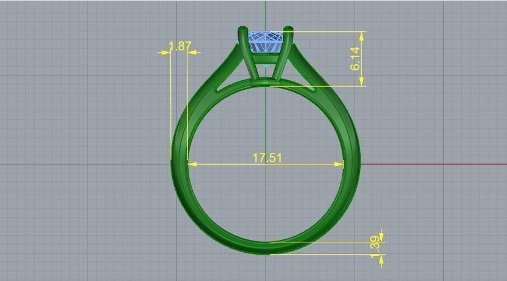507x281 pixels.
Task: Select the blue gemstone in the setting
Action: tap(266, 42)
